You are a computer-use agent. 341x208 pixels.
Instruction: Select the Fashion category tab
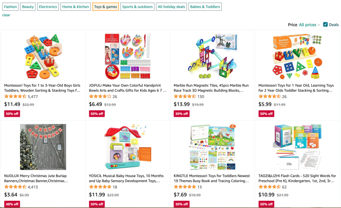(11, 7)
